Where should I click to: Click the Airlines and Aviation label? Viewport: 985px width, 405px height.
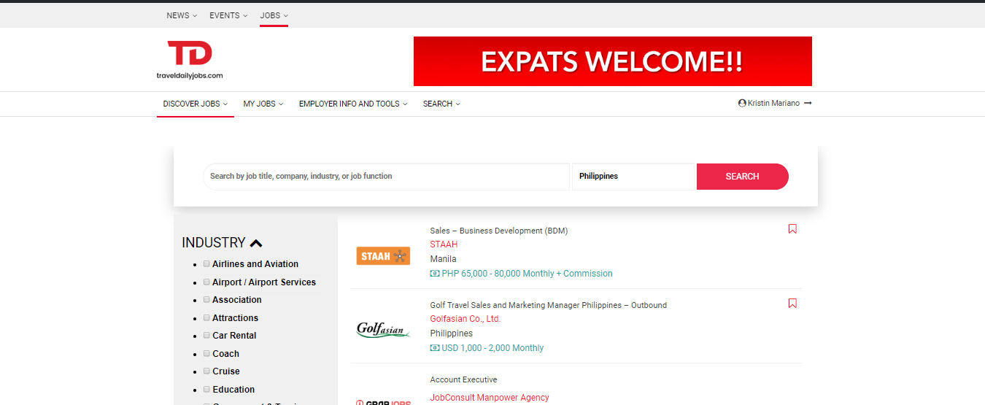coord(255,264)
